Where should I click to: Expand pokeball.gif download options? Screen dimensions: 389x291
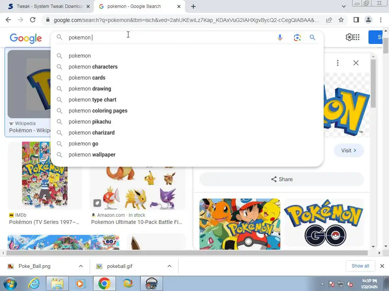(x=169, y=266)
